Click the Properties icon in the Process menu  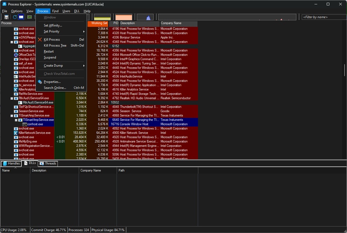point(40,82)
